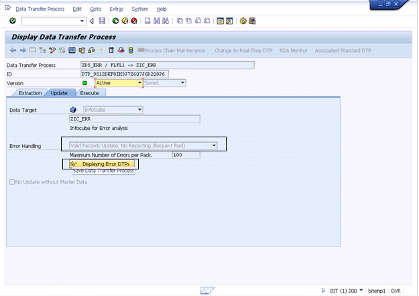This screenshot has height=296, width=419.
Task: Open the Goto menu
Action: [x=96, y=9]
